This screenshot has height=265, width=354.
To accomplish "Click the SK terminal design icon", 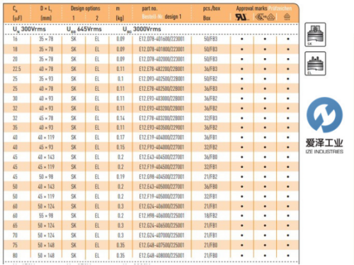I will coord(315,34).
